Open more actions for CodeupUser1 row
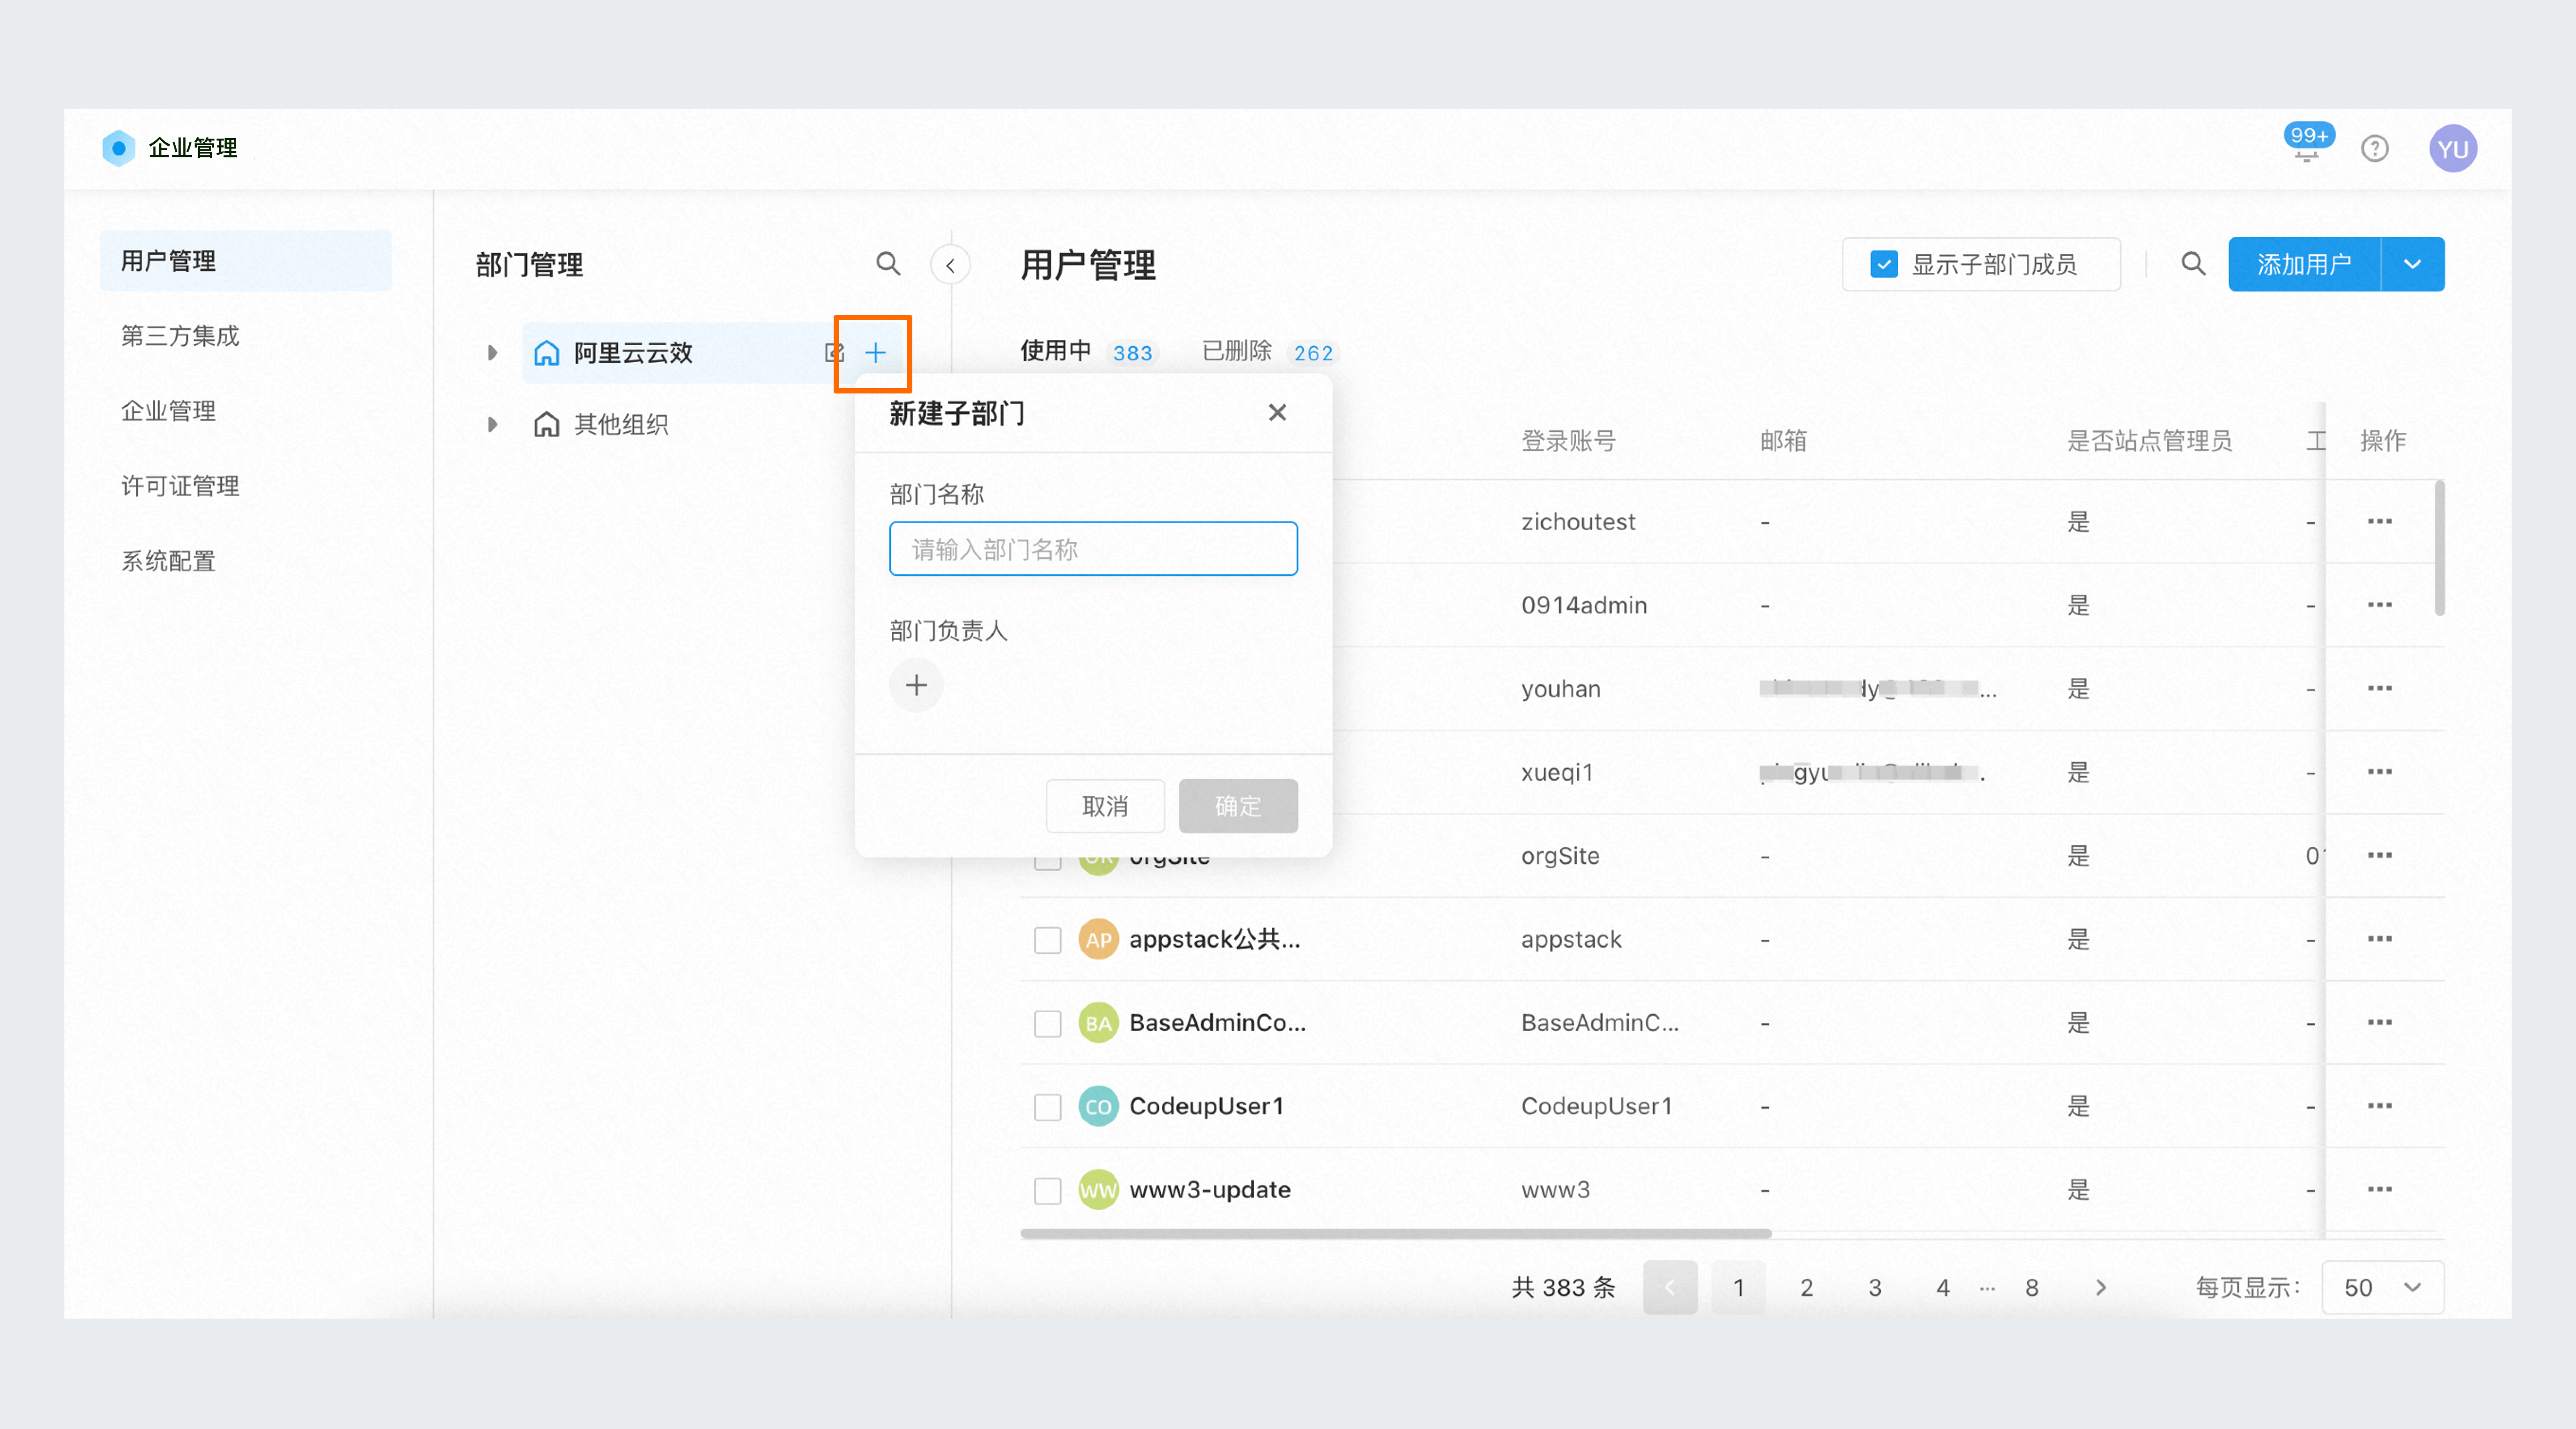Screen dimensions: 2576x1429 click(2380, 1106)
